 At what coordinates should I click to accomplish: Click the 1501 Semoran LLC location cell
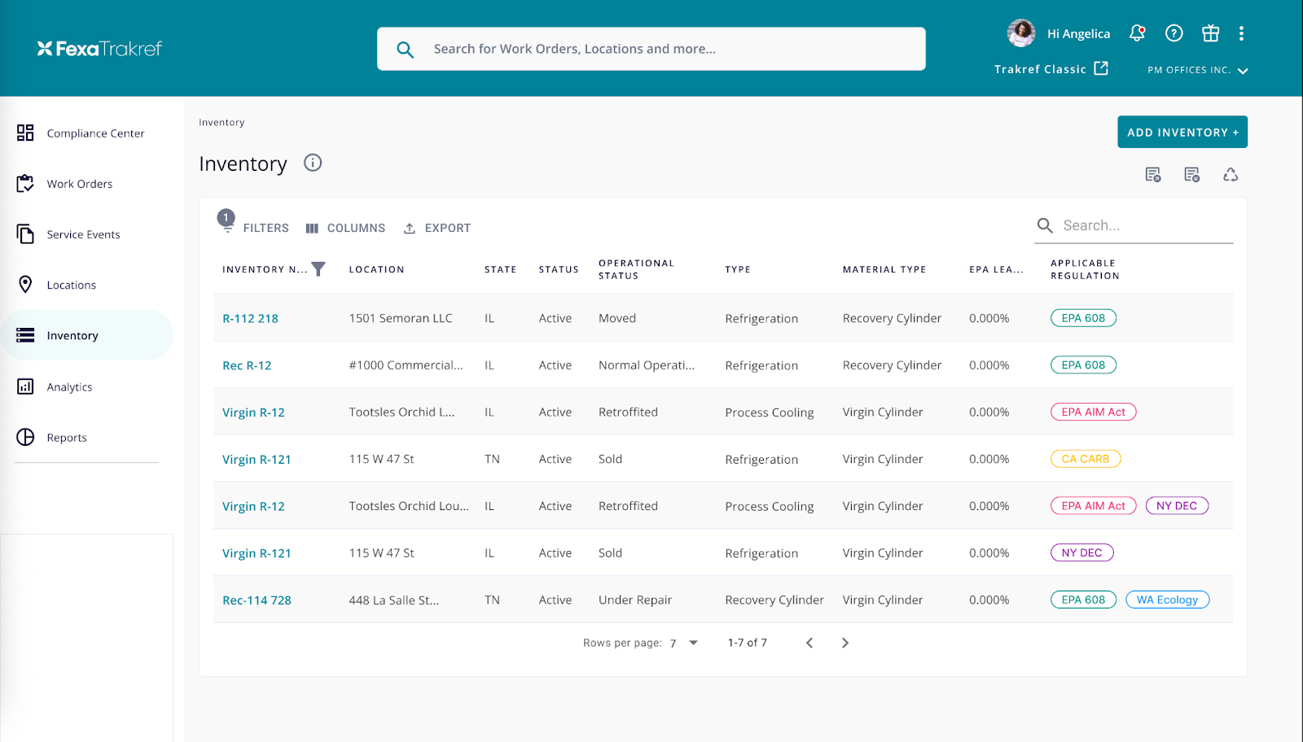tap(401, 318)
